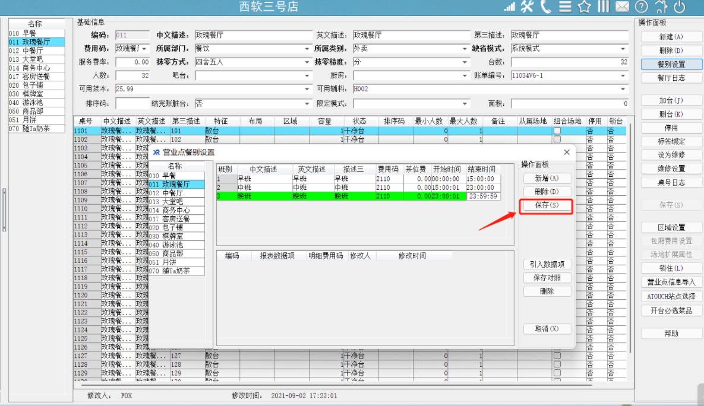Toggle 组合场地 checkbox for table 1129
704x406 pixels.
click(x=557, y=373)
